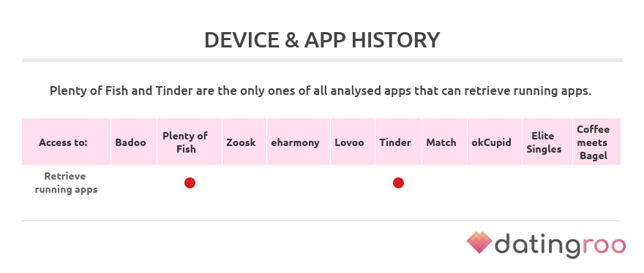Click the Access to: header cell
This screenshot has width=644, height=273.
63,142
